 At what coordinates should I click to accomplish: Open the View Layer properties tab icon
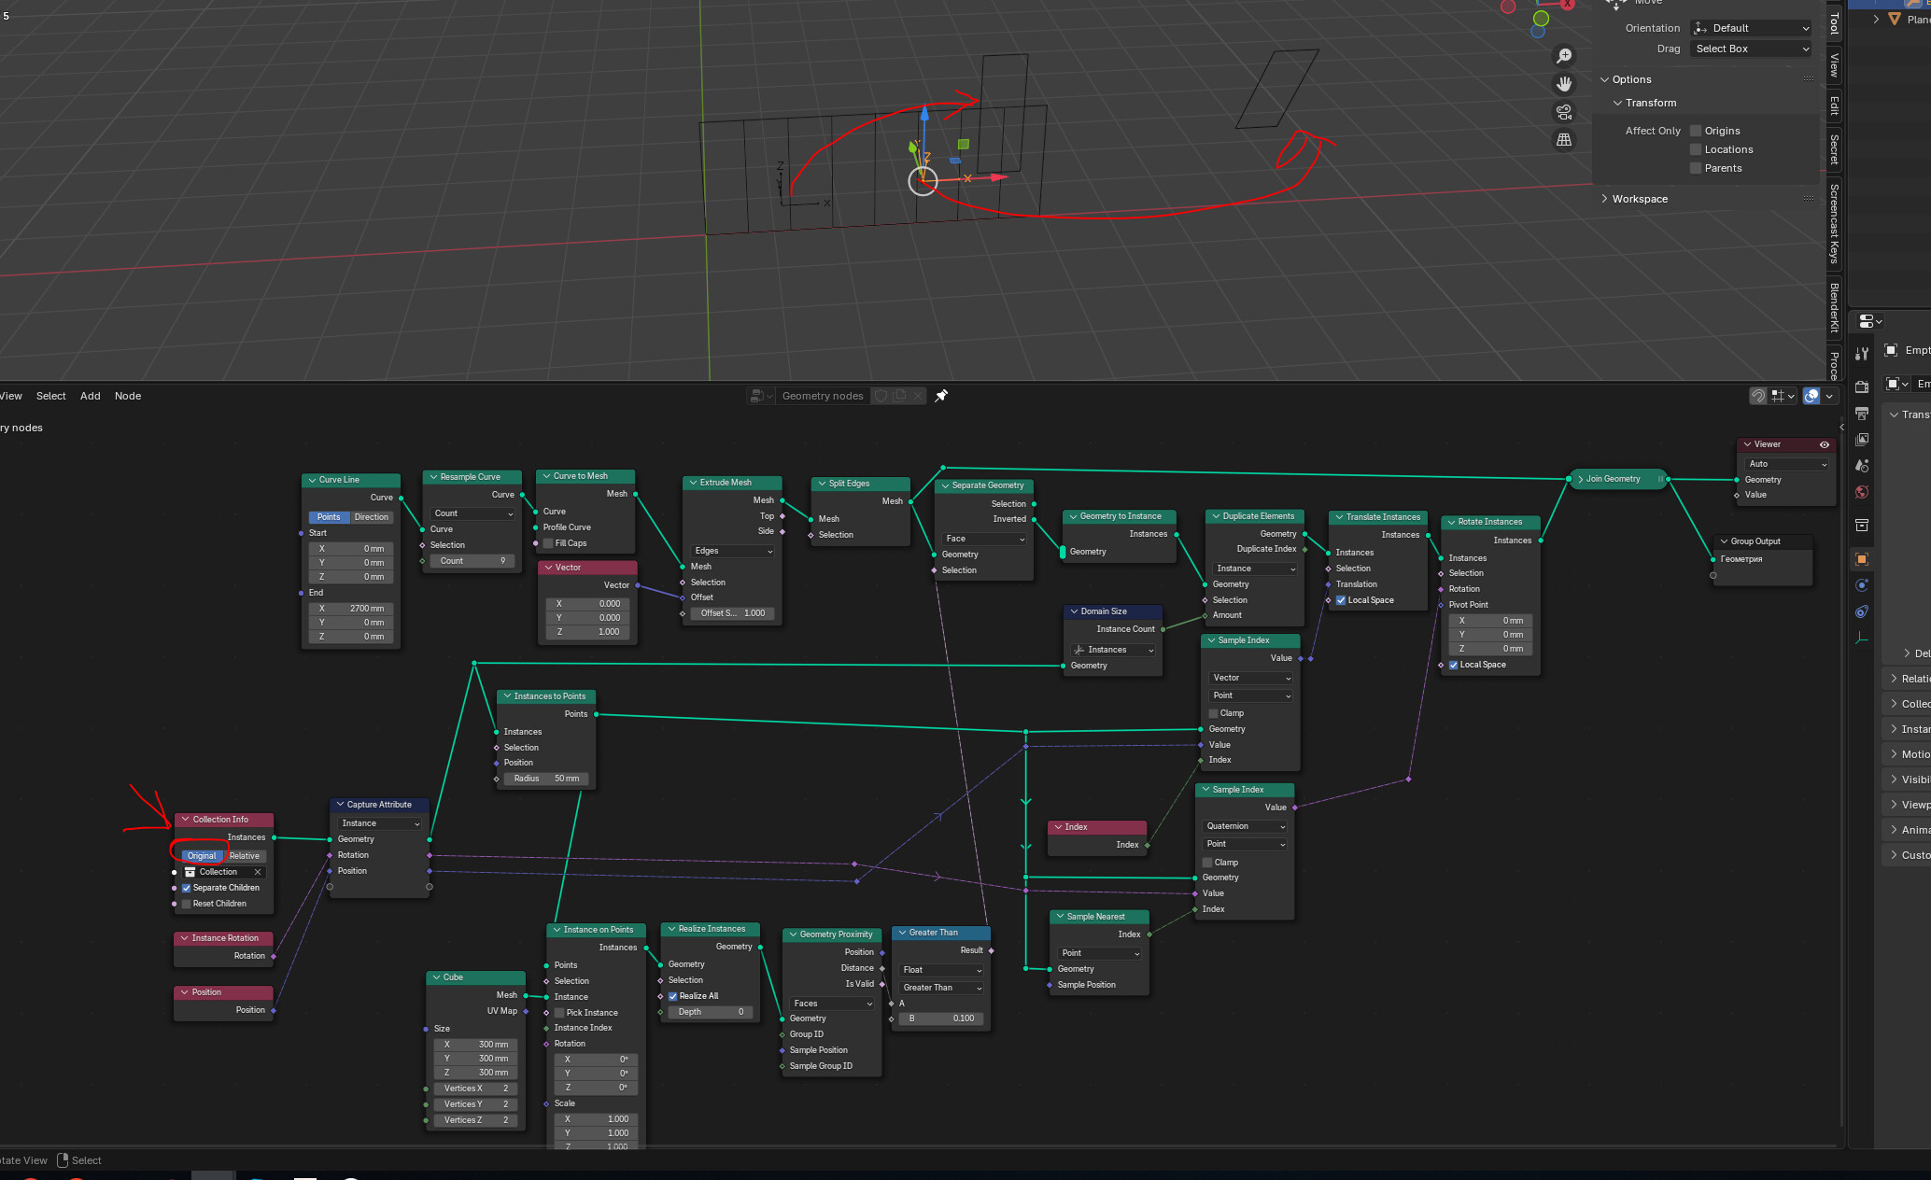(x=1862, y=439)
